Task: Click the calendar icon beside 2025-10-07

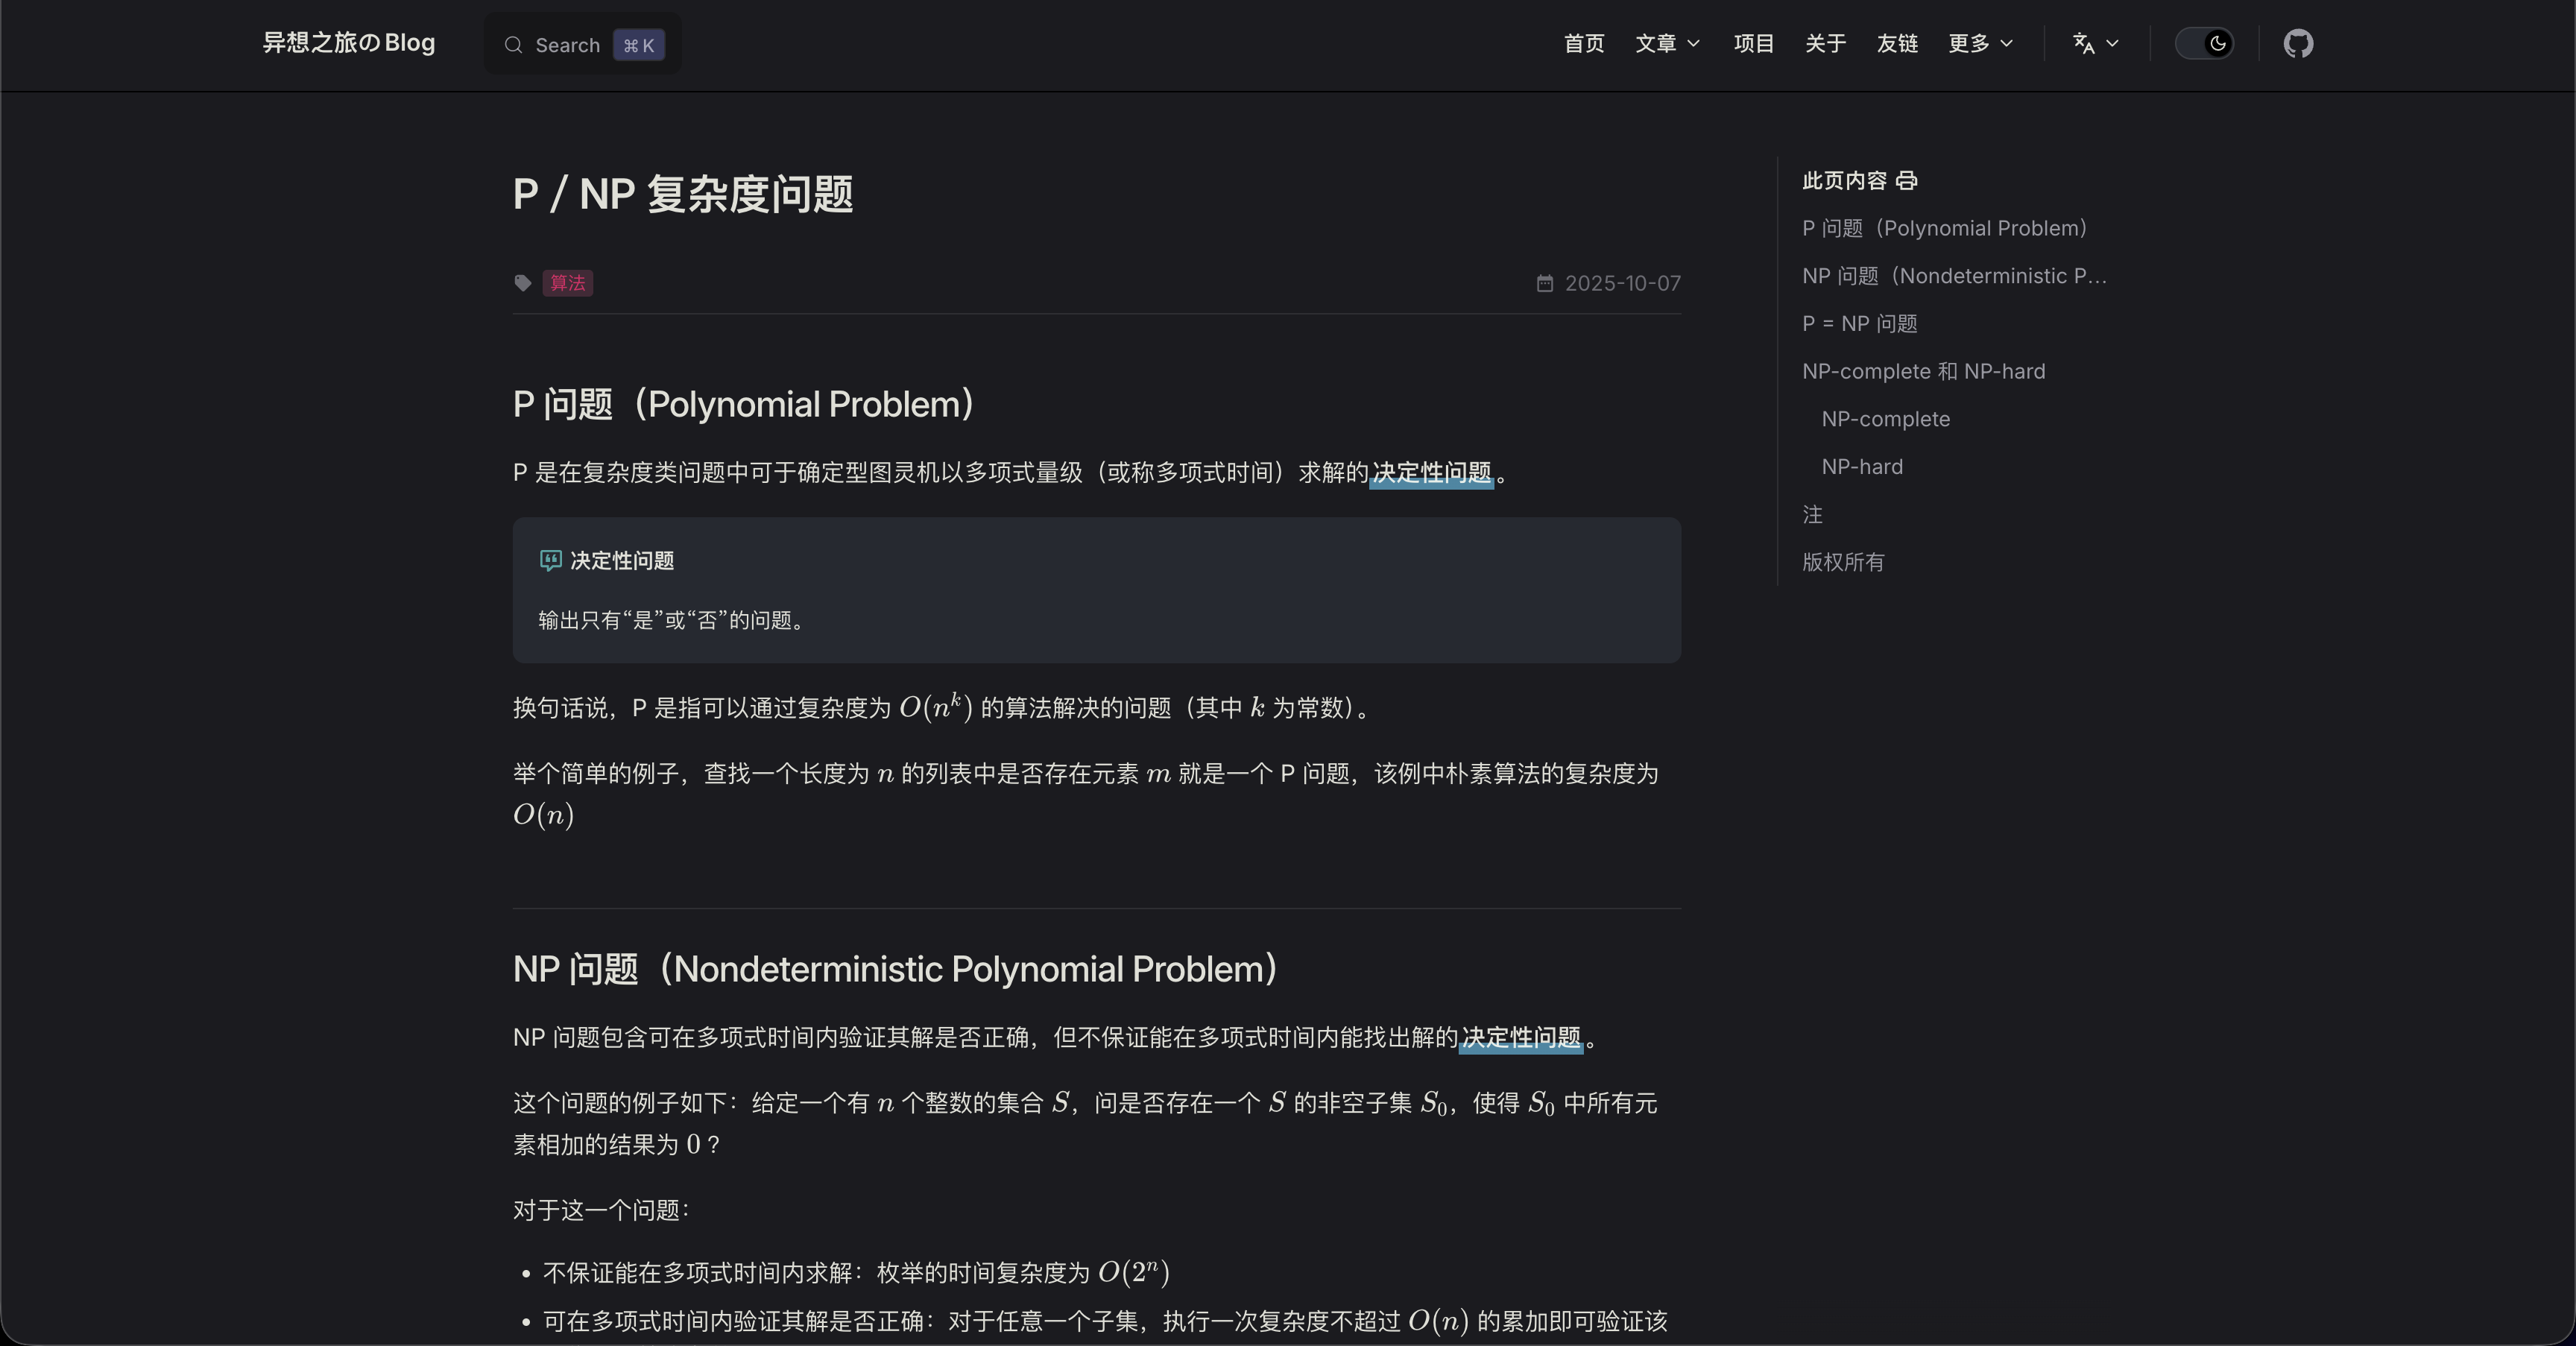Action: (1544, 283)
